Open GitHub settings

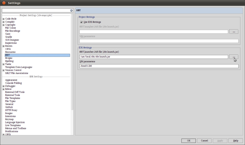(x=9, y=107)
